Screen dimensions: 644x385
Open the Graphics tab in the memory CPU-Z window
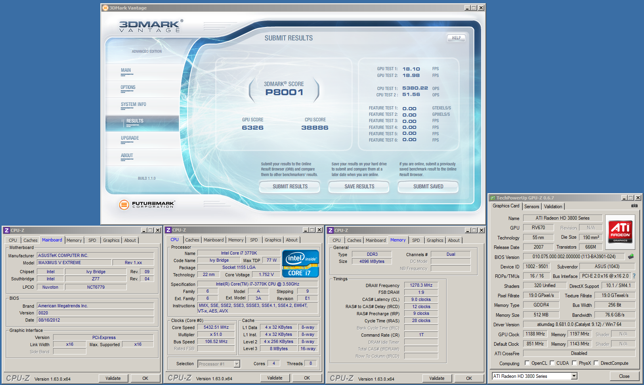[435, 240]
